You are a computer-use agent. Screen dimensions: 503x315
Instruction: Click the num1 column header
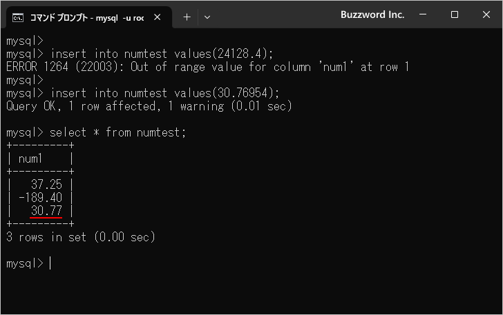tap(30, 159)
